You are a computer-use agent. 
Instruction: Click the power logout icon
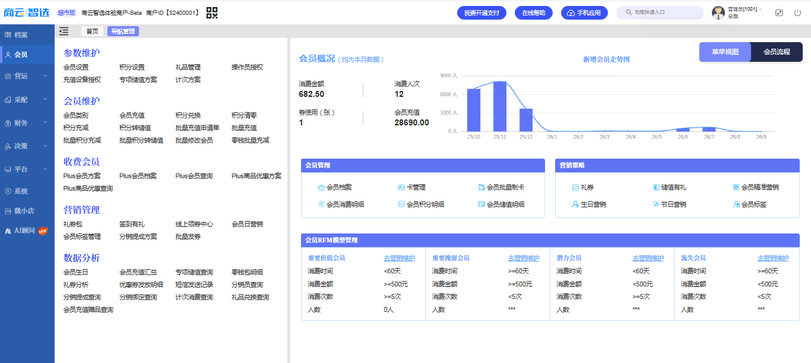pyautogui.click(x=797, y=12)
